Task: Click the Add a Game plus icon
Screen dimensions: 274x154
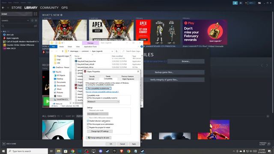Action: coord(4,144)
